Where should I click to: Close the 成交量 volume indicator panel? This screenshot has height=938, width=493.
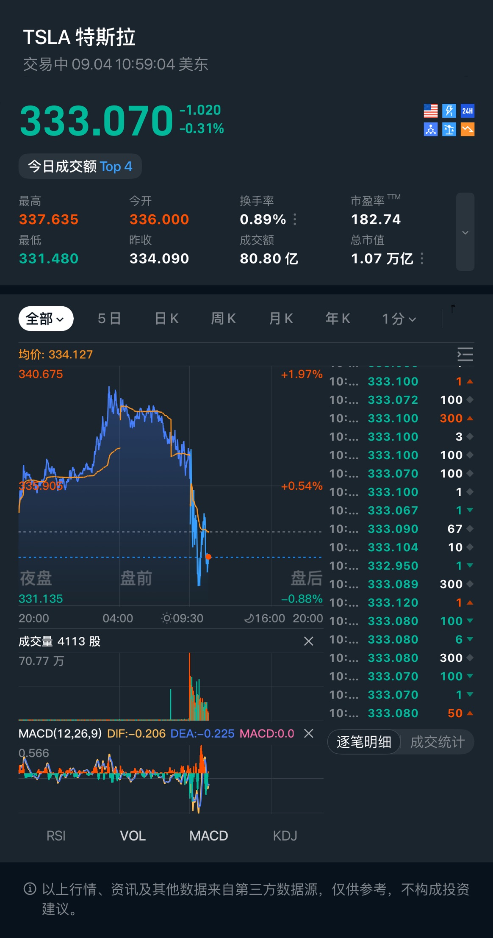pos(309,641)
